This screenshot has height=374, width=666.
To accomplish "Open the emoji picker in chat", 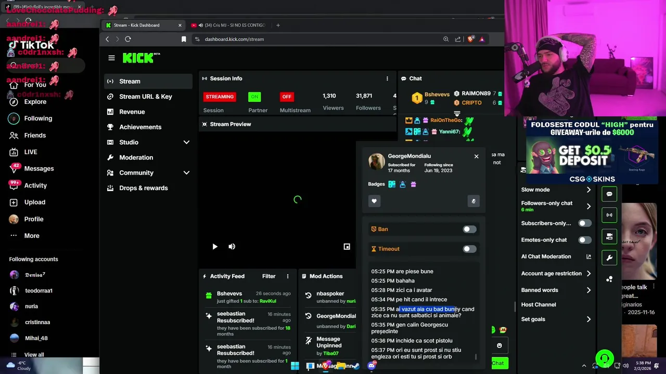I will 499,345.
